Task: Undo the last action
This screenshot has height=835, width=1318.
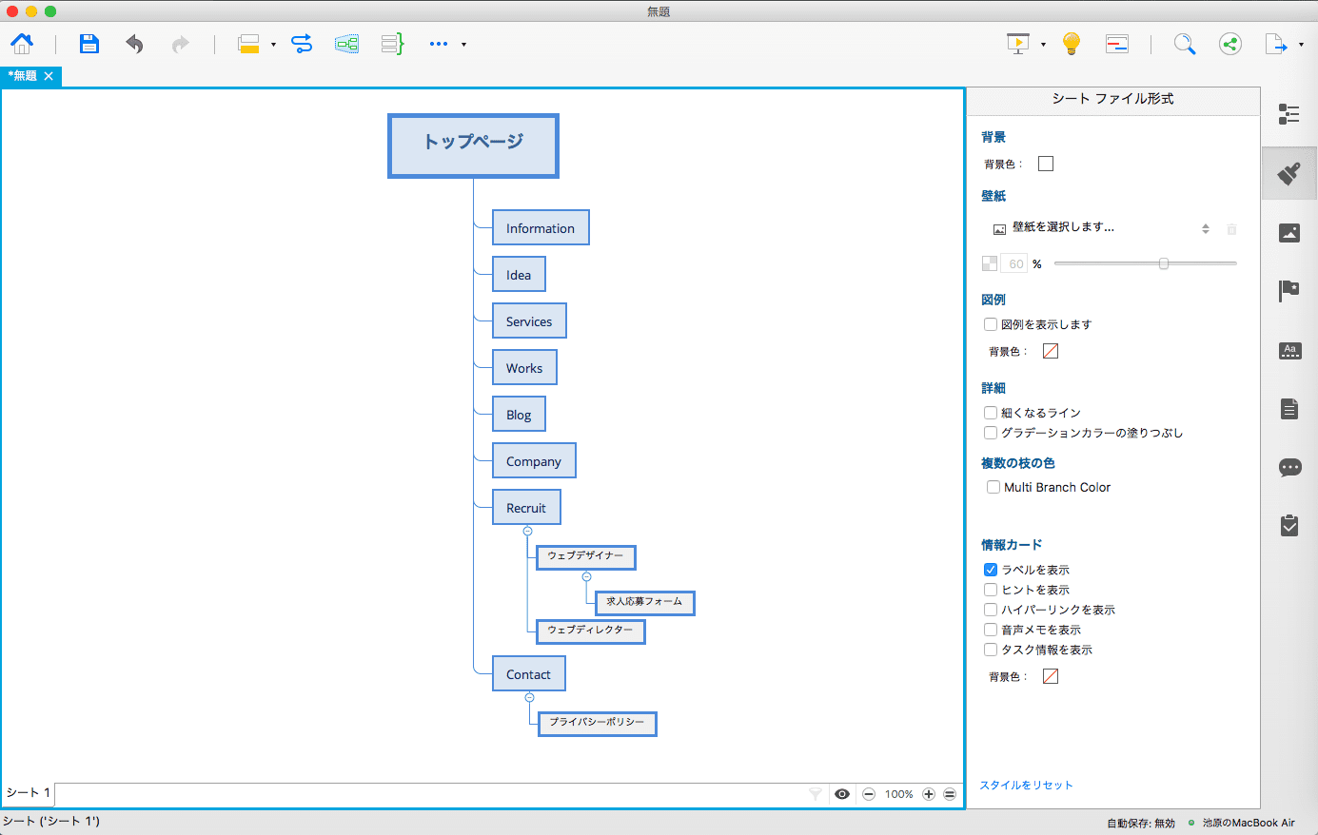Action: [134, 44]
